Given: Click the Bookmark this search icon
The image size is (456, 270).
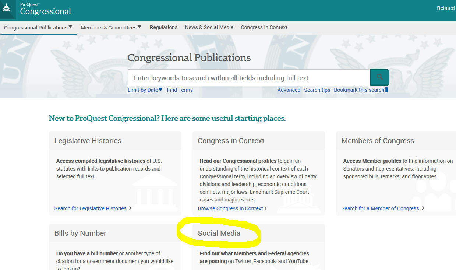Looking at the screenshot, I should point(387,90).
